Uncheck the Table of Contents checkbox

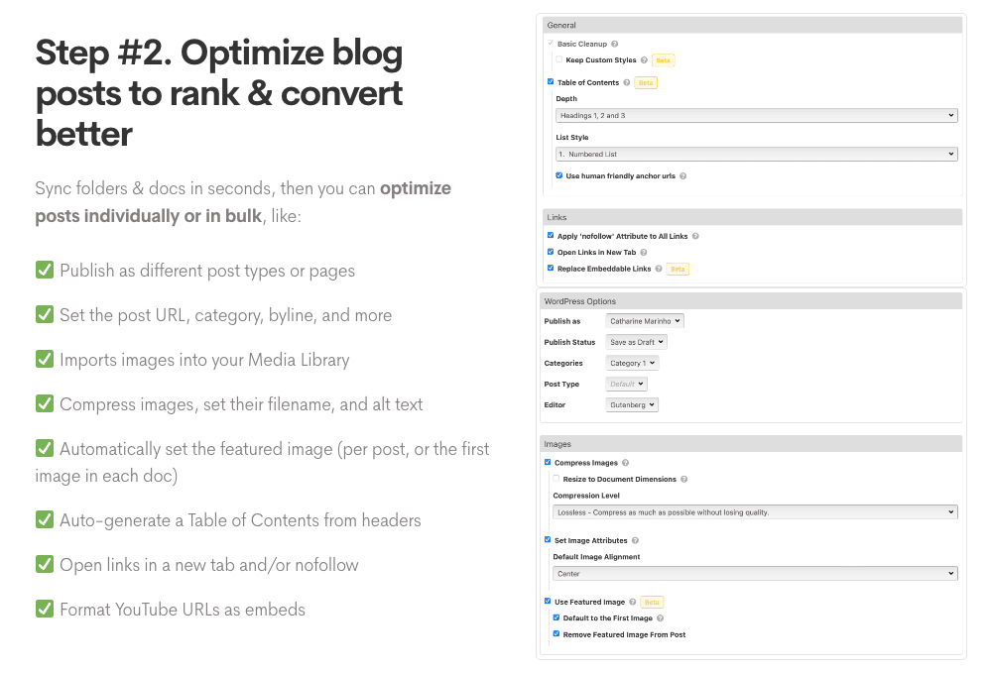pyautogui.click(x=551, y=82)
